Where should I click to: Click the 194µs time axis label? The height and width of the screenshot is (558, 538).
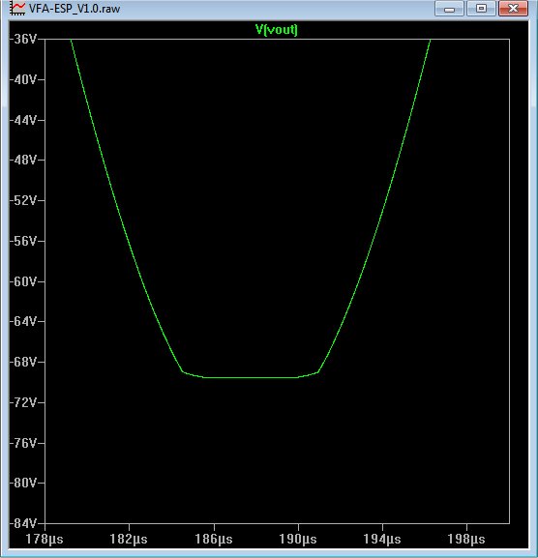[x=382, y=539]
